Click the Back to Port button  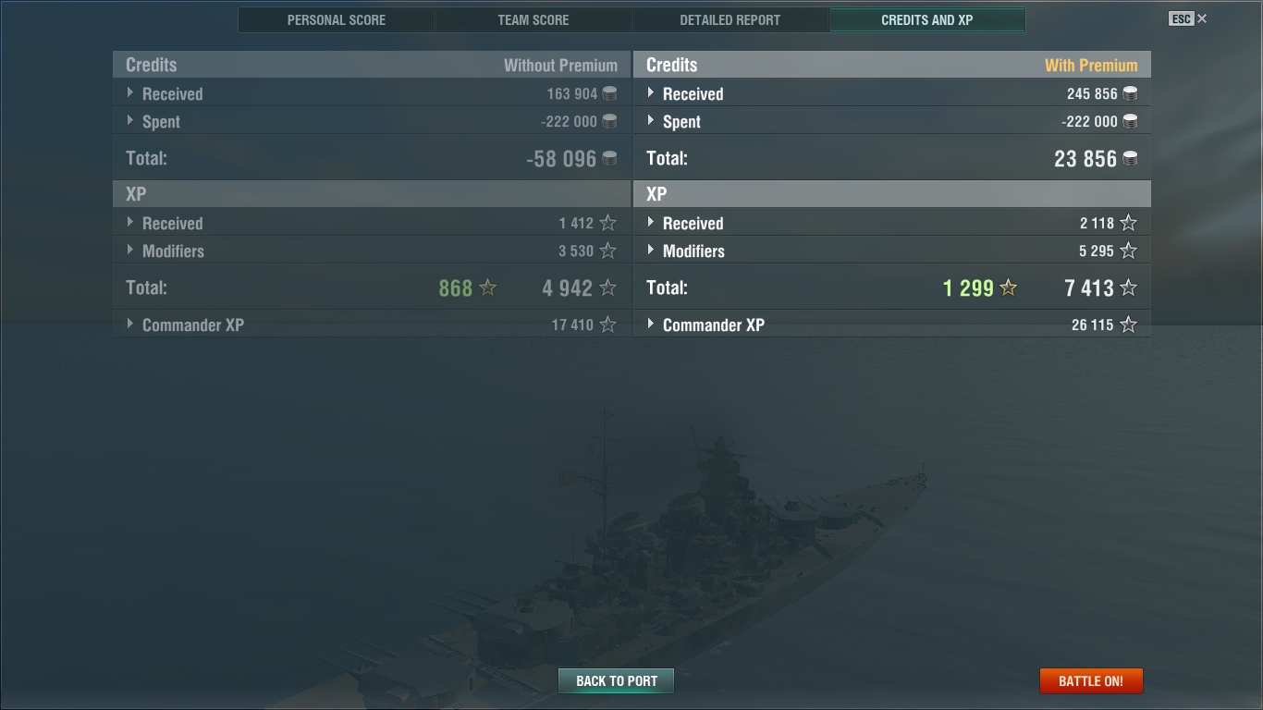click(x=616, y=680)
